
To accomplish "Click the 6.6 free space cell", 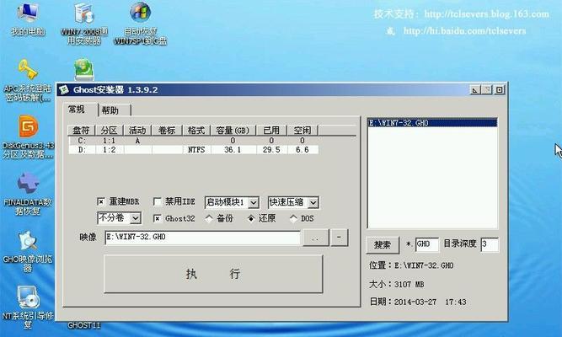I will (x=302, y=149).
